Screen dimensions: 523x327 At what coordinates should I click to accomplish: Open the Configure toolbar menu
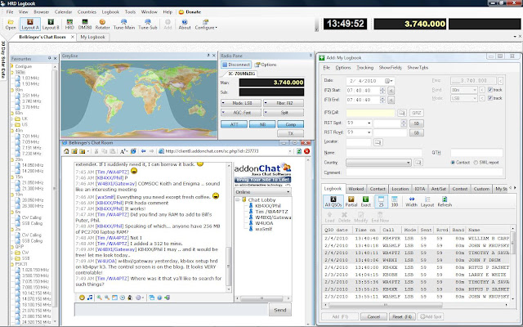[205, 25]
